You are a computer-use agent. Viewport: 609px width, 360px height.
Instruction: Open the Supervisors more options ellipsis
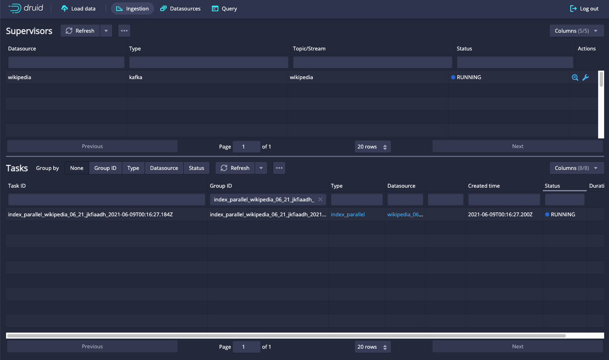124,31
